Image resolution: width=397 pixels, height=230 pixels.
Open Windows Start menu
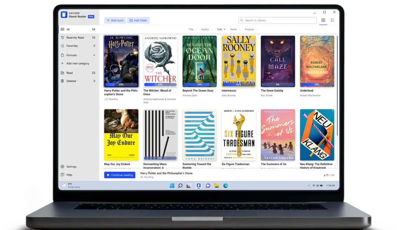click(172, 185)
